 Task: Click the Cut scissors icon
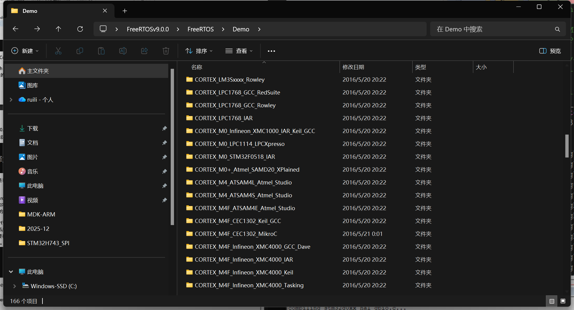coord(58,51)
